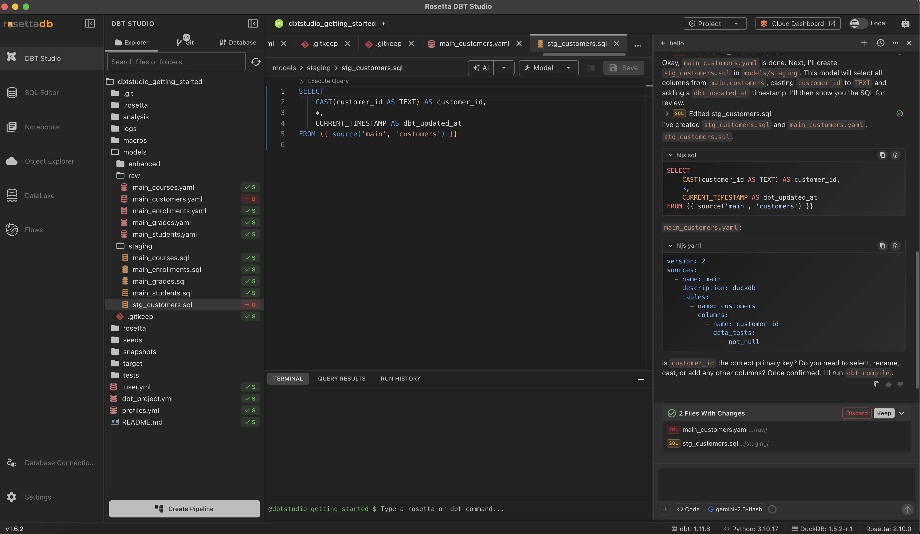The image size is (920, 534).
Task: Click Create Pipeline
Action: click(x=184, y=509)
